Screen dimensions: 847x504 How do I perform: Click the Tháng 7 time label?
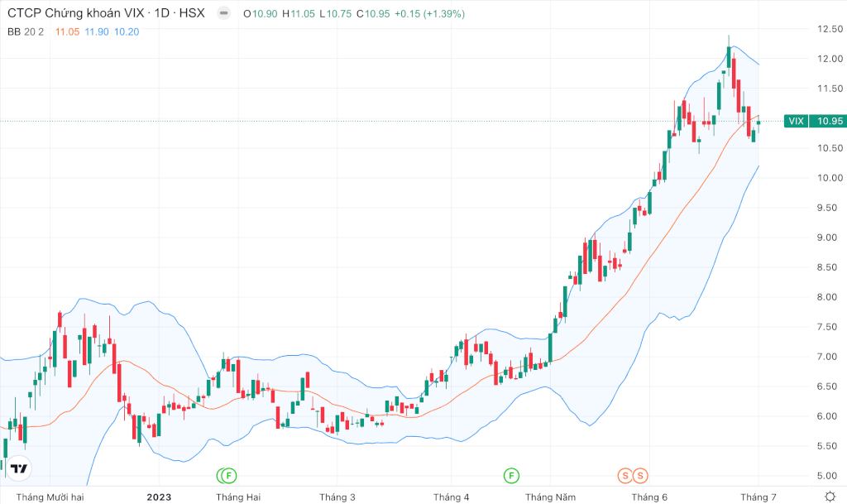pyautogui.click(x=758, y=497)
